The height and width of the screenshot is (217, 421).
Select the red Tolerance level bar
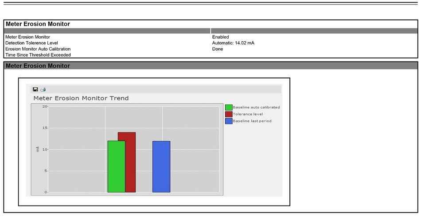(x=130, y=162)
